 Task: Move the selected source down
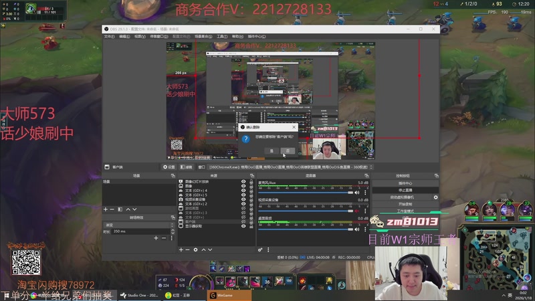pos(210,249)
